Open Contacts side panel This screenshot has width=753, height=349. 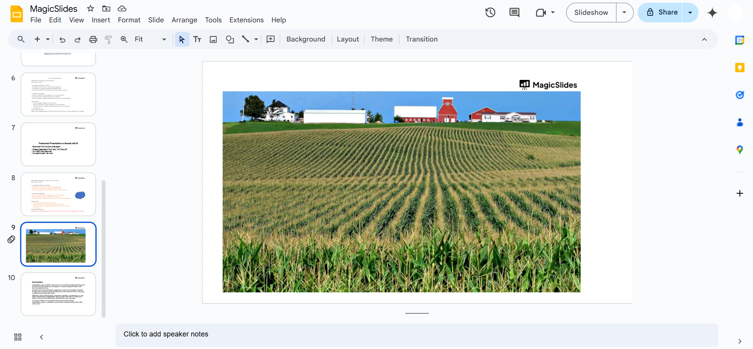point(740,123)
